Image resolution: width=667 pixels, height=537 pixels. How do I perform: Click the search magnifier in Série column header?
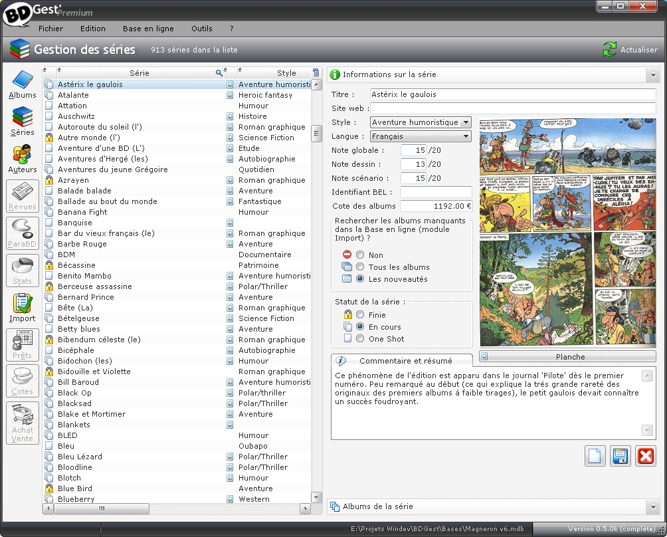click(219, 72)
